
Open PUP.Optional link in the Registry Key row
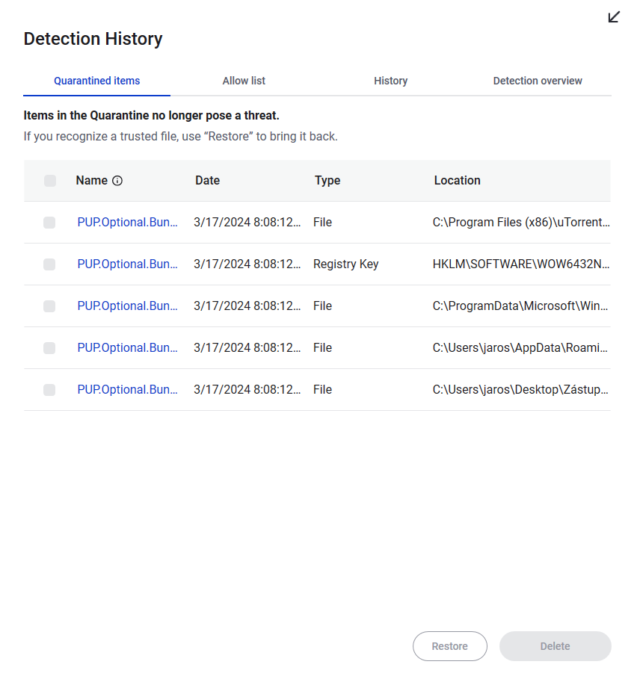128,264
